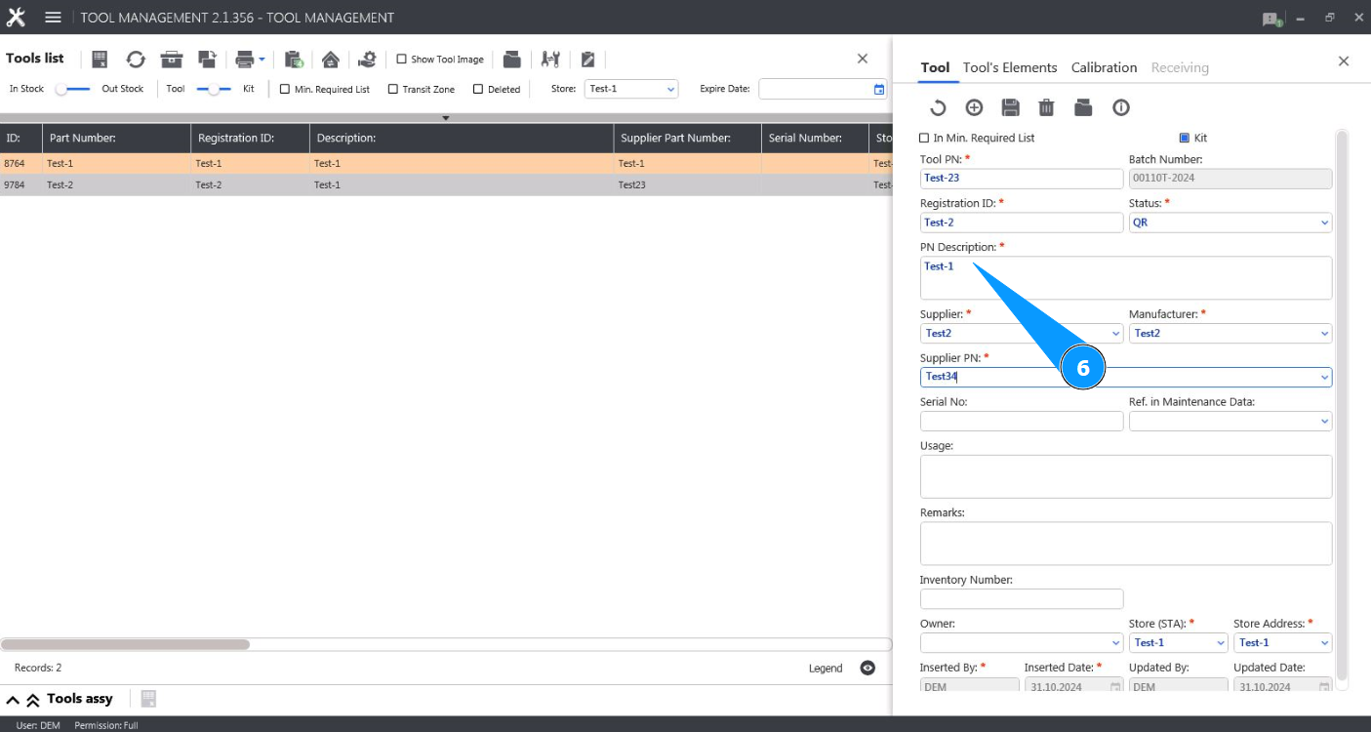This screenshot has height=732, width=1371.
Task: Click the Registration ID input field
Action: [1022, 223]
